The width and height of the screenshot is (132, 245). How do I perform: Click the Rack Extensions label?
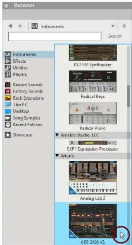point(28,98)
